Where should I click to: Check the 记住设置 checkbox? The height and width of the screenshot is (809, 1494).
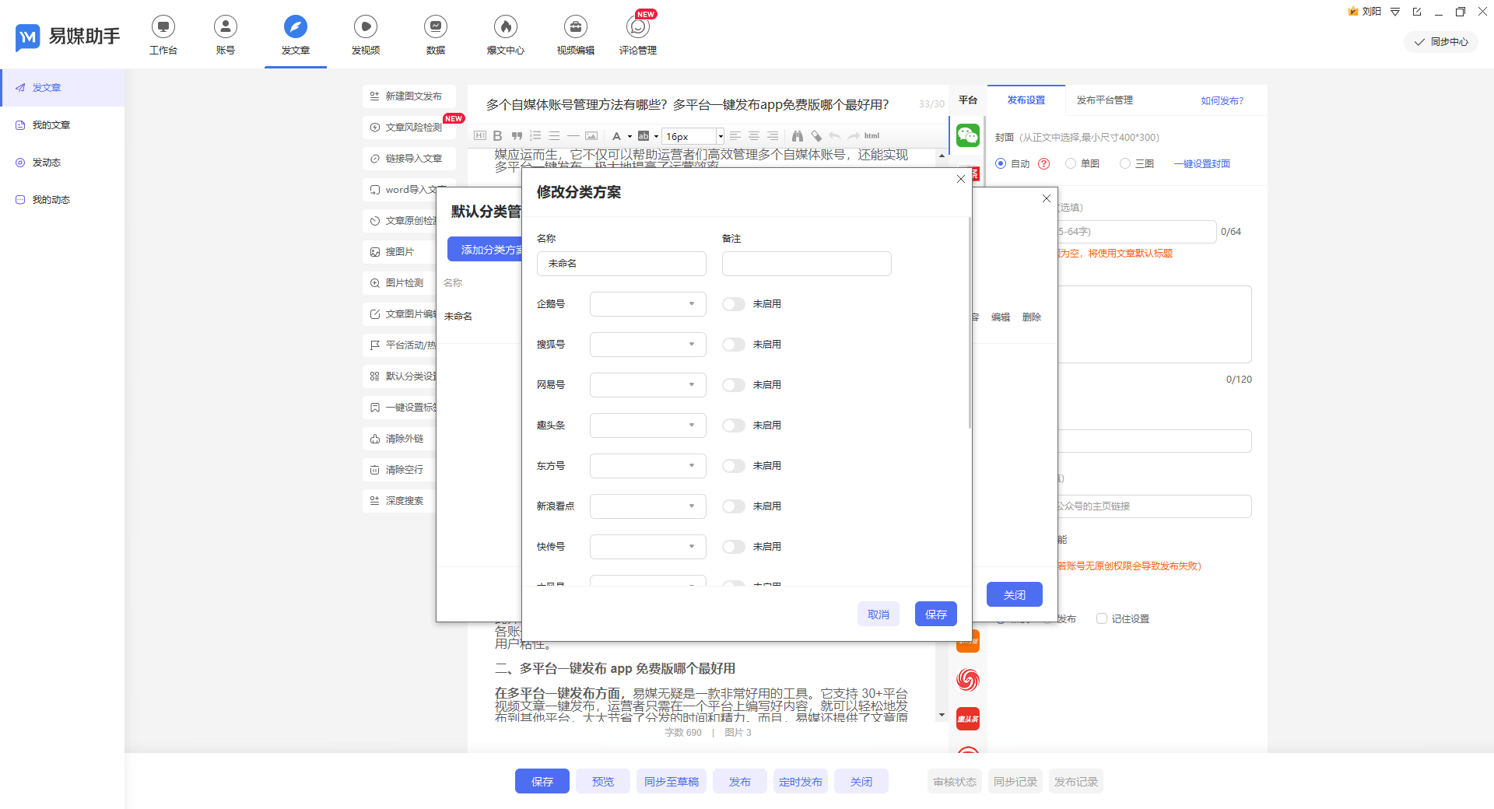[1102, 618]
